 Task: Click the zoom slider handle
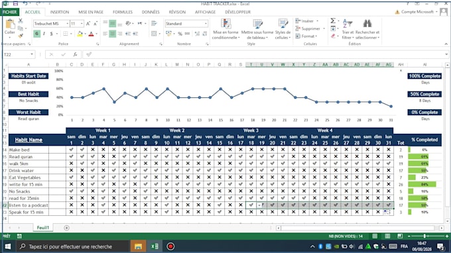[x=424, y=236]
